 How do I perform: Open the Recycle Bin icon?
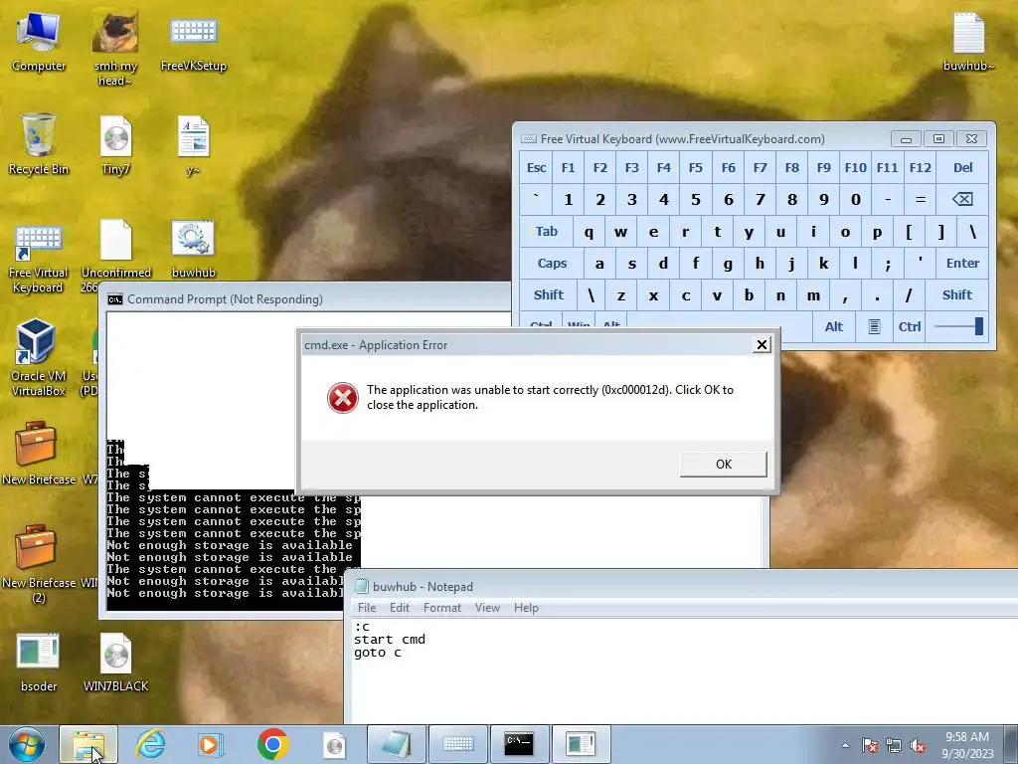(x=39, y=144)
